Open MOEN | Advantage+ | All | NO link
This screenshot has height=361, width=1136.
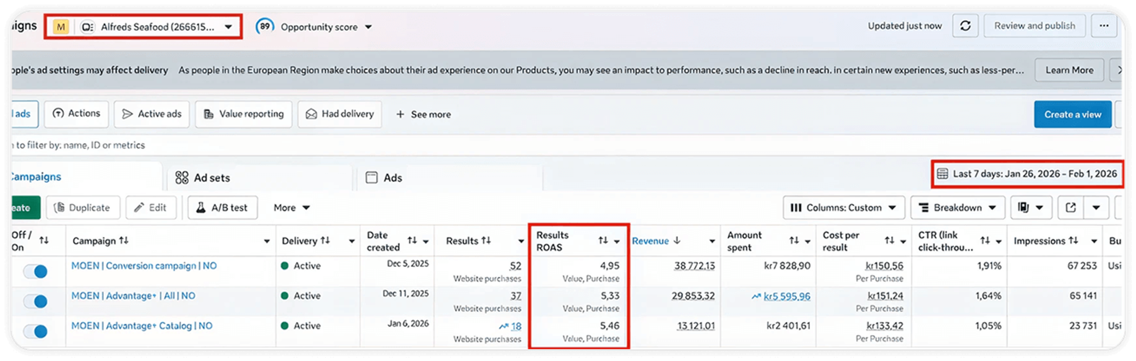click(133, 296)
